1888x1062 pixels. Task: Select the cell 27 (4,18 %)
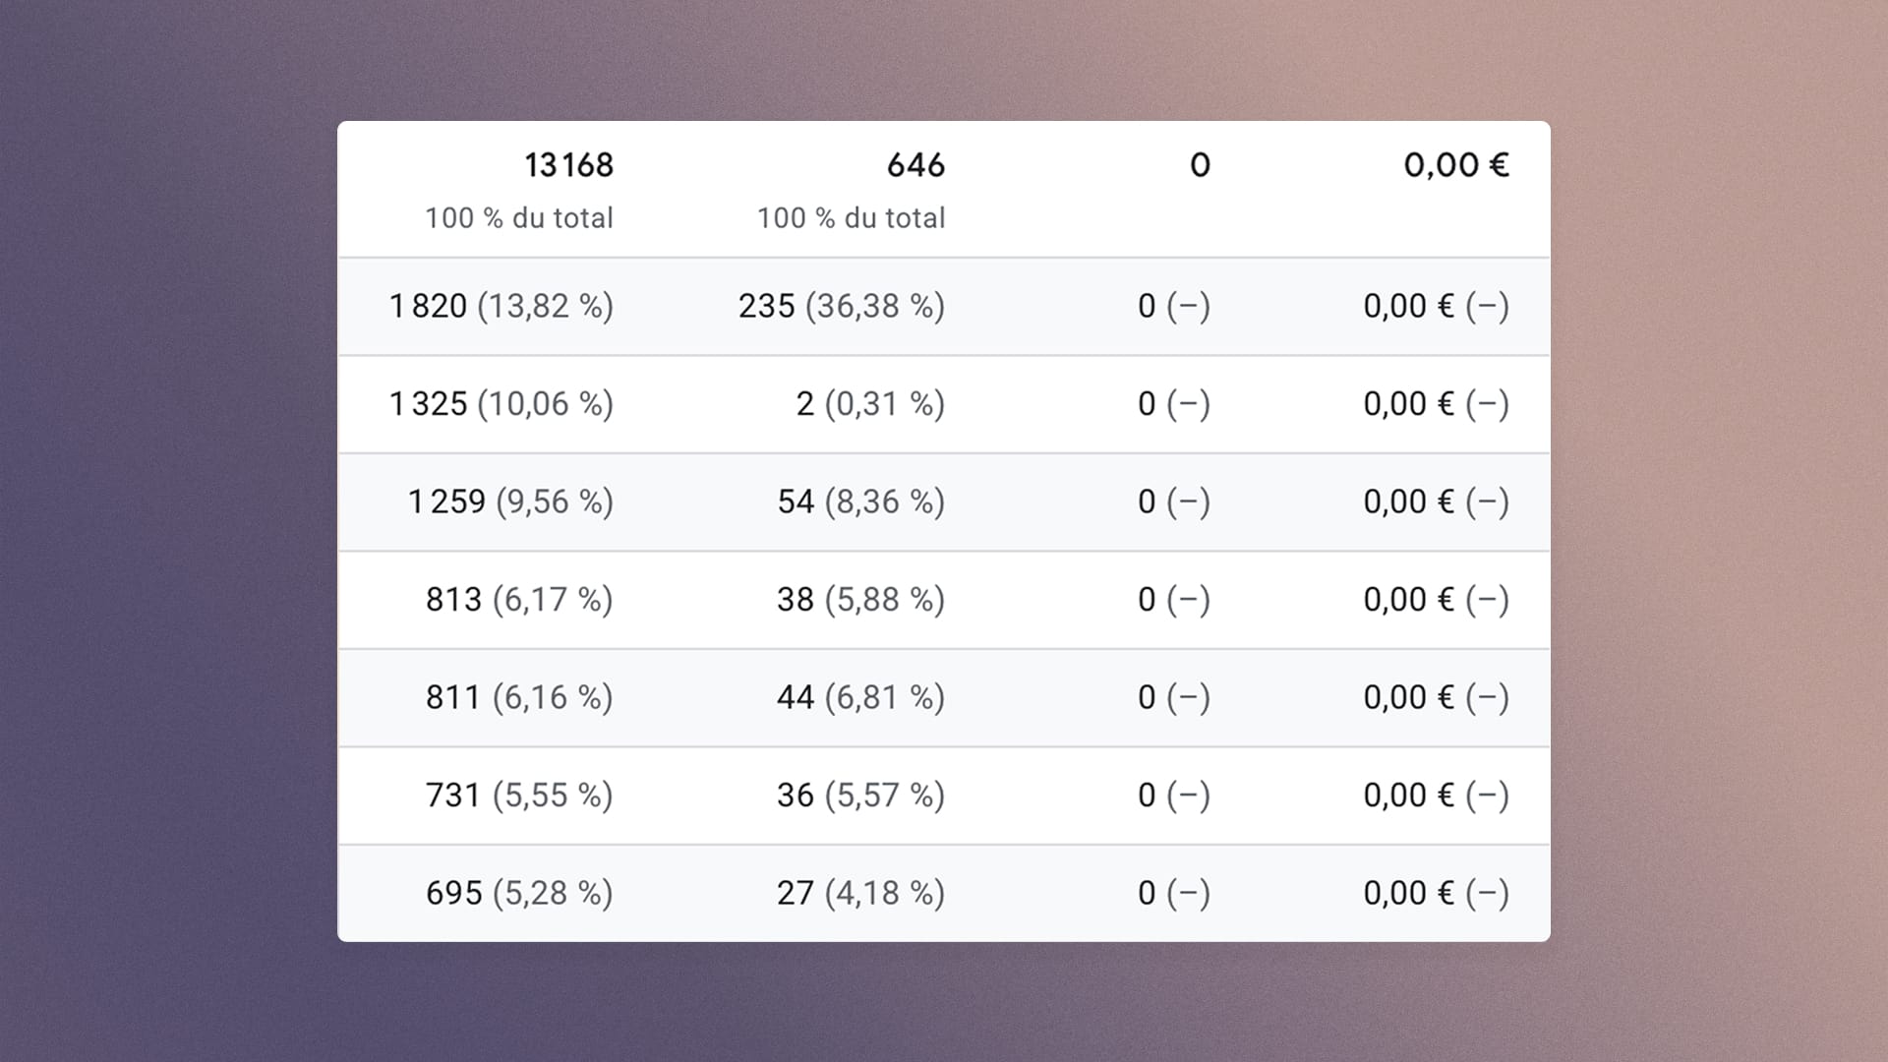861,893
